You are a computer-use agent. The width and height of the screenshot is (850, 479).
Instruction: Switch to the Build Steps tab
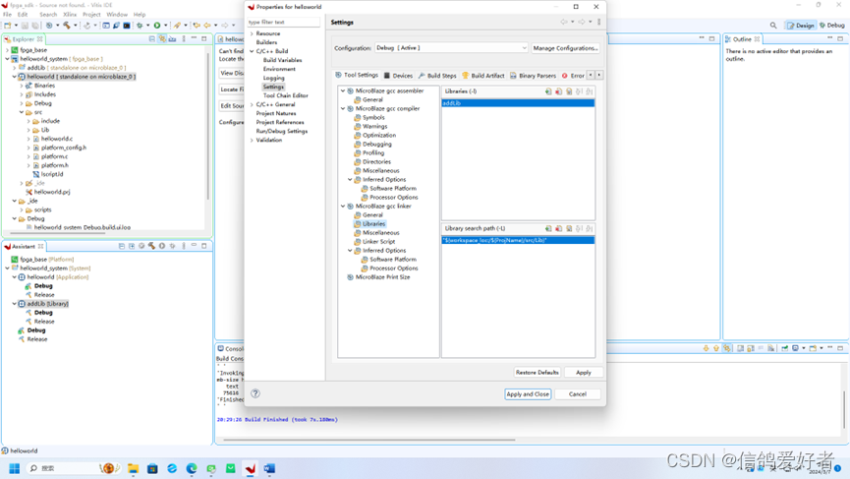pyautogui.click(x=437, y=76)
